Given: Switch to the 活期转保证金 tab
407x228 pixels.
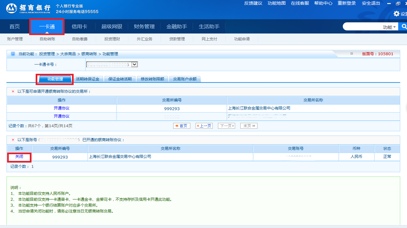Looking at the screenshot, I should (x=87, y=79).
